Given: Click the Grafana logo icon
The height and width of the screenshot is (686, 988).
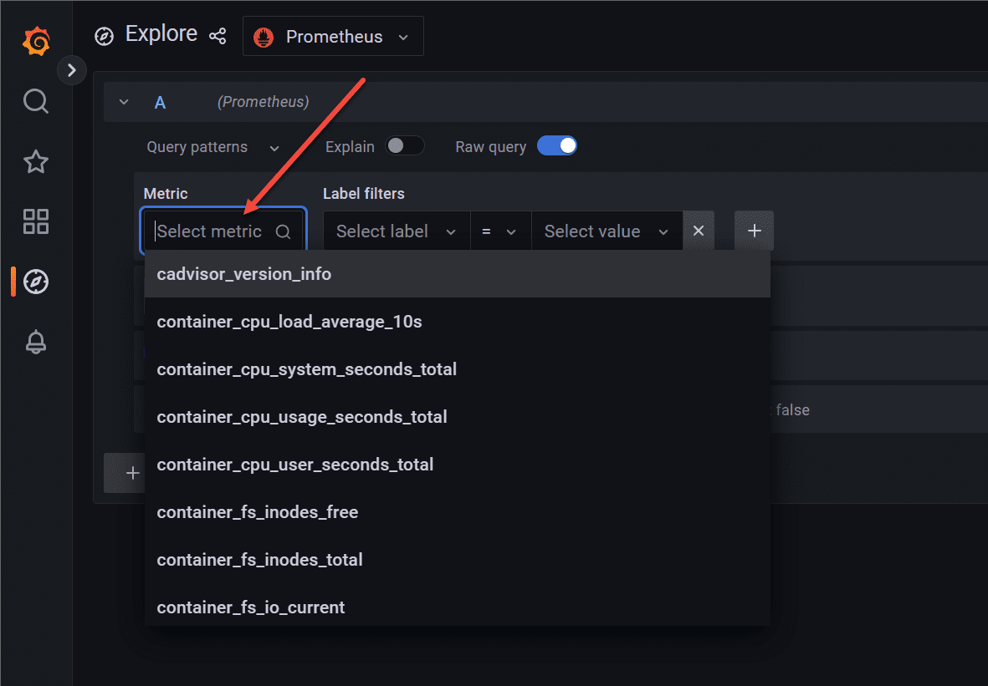Looking at the screenshot, I should (36, 42).
